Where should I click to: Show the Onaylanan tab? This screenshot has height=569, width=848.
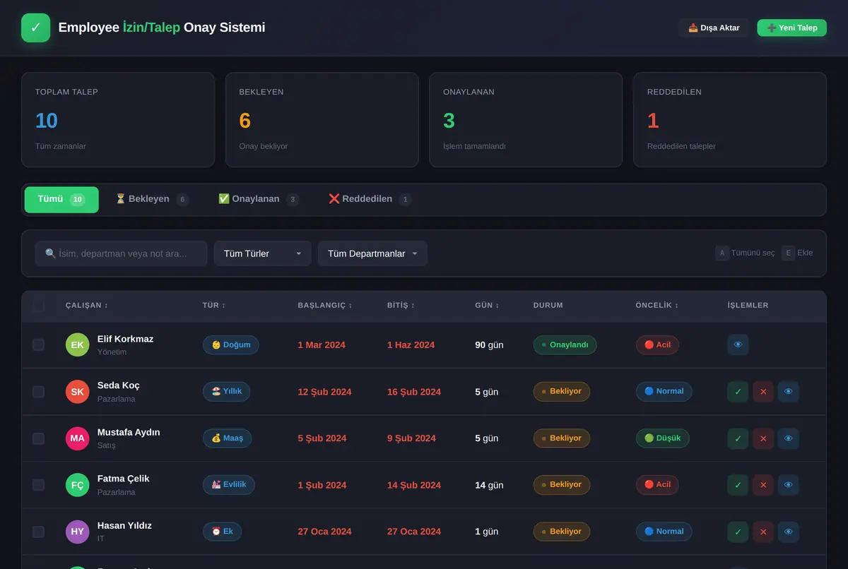coord(259,199)
